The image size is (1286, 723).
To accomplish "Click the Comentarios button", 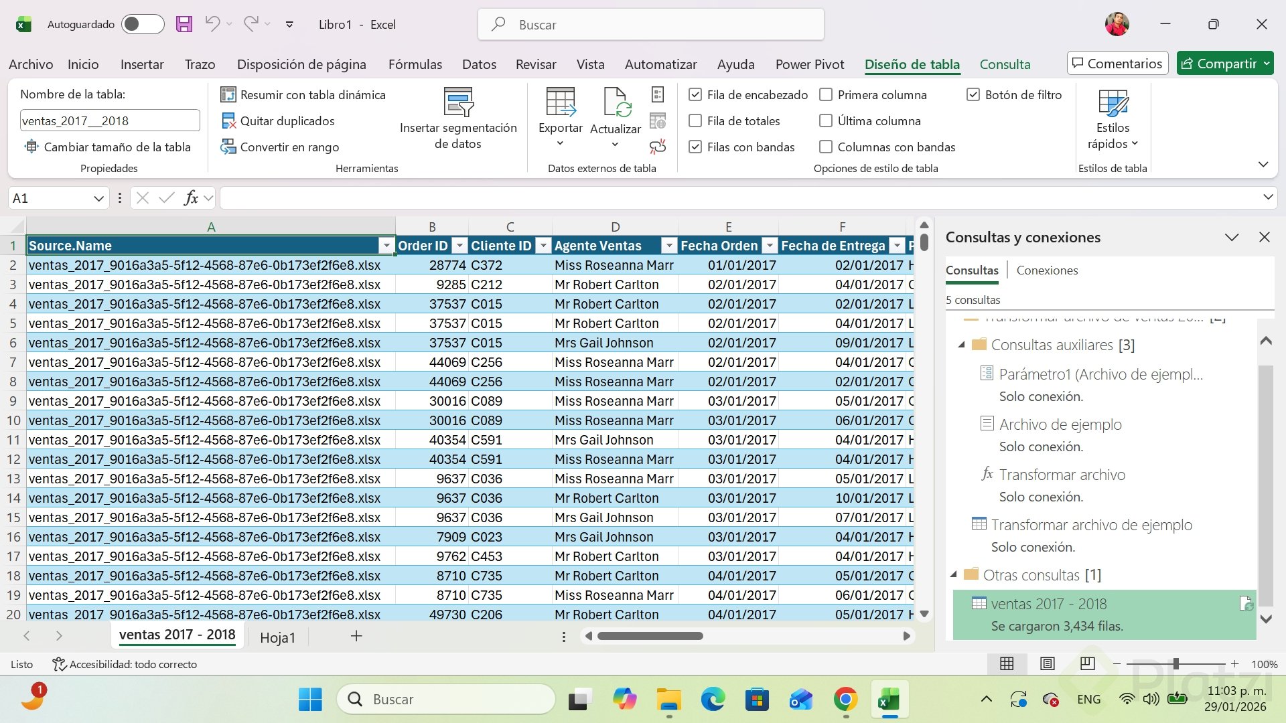I will (1117, 64).
